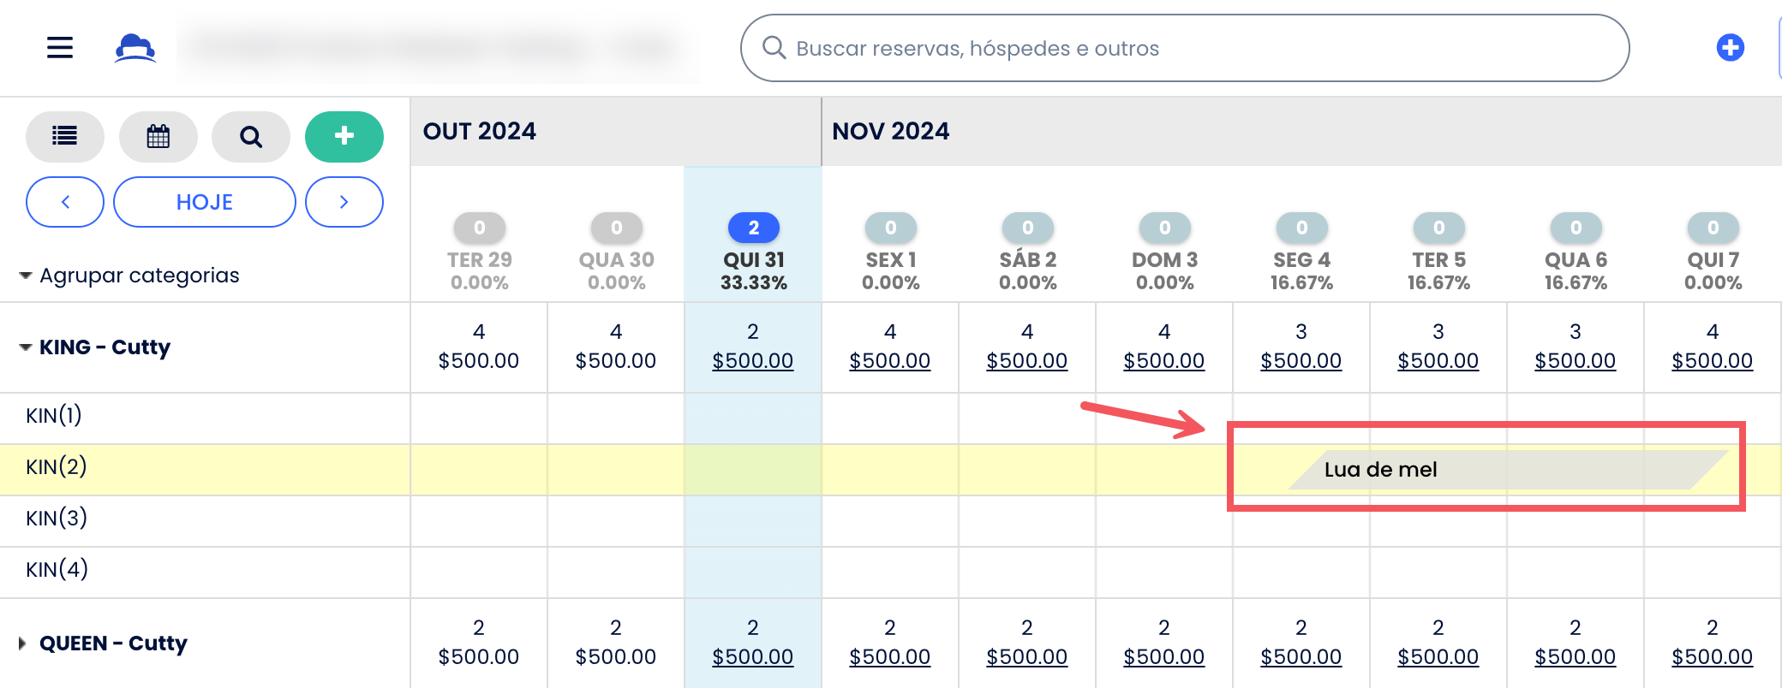
Task: Click the search reservations input field
Action: tap(1185, 48)
